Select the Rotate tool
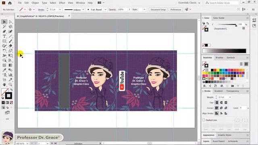The width and height of the screenshot is (258, 145). pyautogui.click(x=4, y=51)
